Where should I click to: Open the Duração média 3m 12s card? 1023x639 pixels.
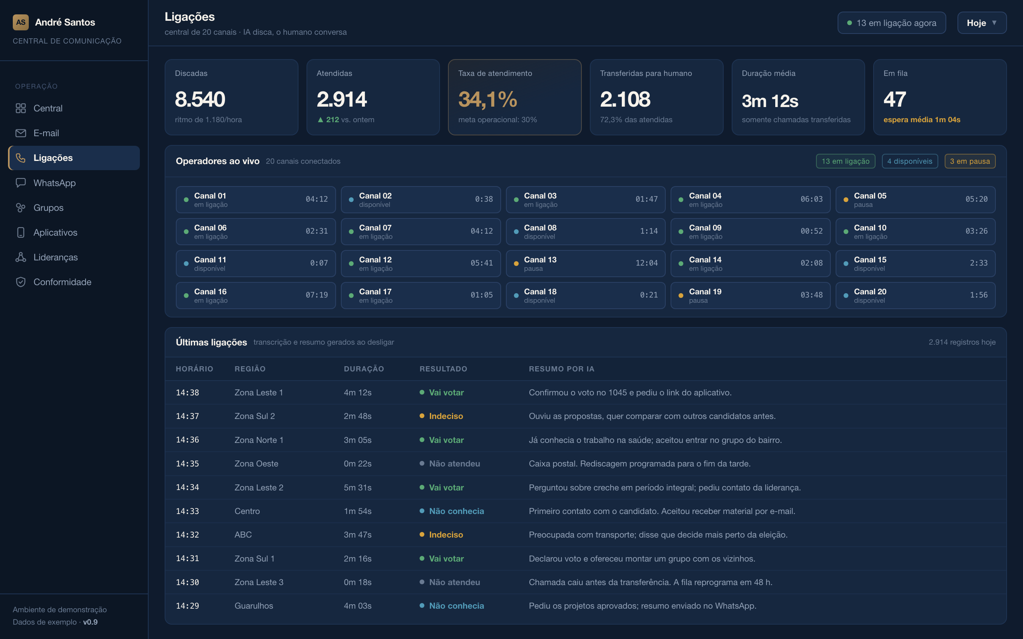tap(798, 97)
